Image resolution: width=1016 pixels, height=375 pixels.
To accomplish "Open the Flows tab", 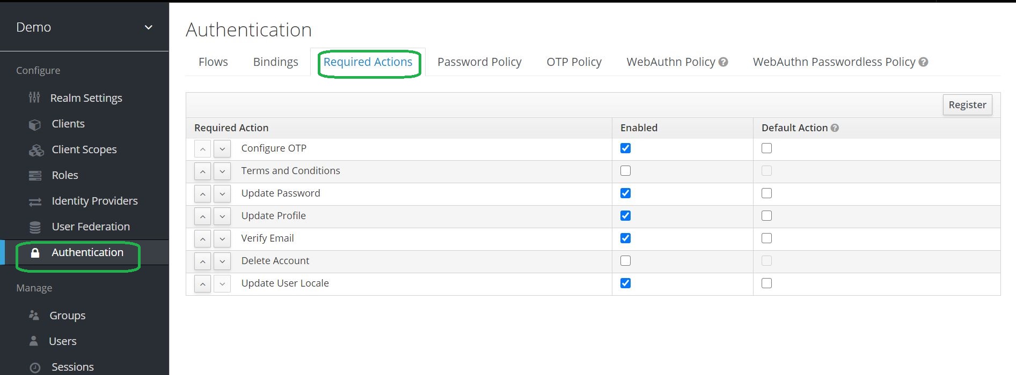I will tap(213, 62).
